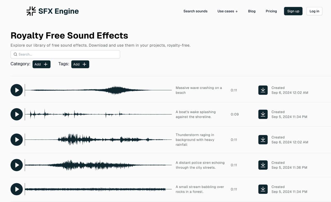Screen dimensions: 331x202
Task: Play the distant police siren sound
Action: pos(17,165)
